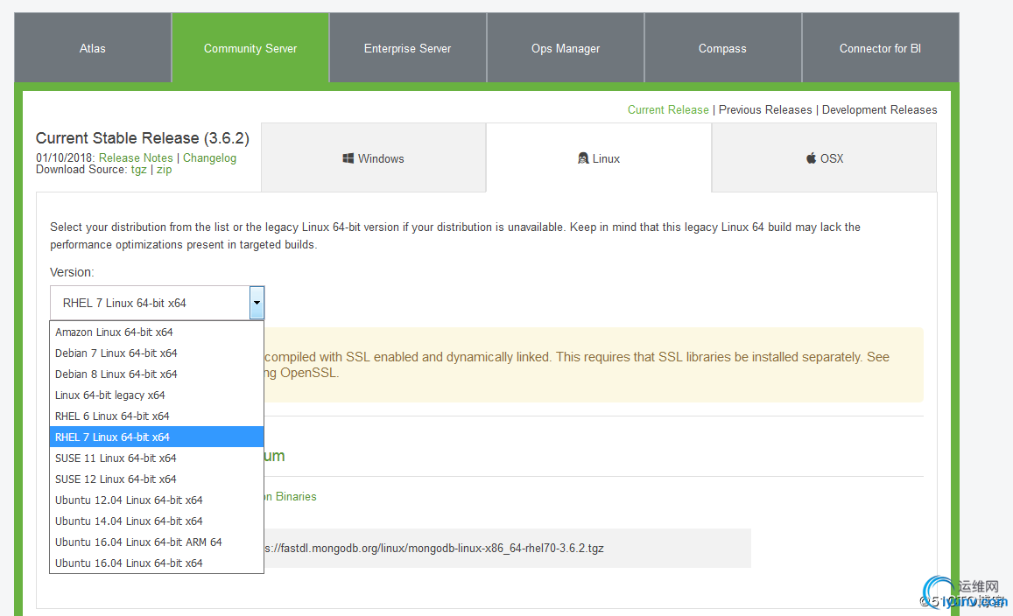Click the Windows logo icon

click(x=348, y=158)
